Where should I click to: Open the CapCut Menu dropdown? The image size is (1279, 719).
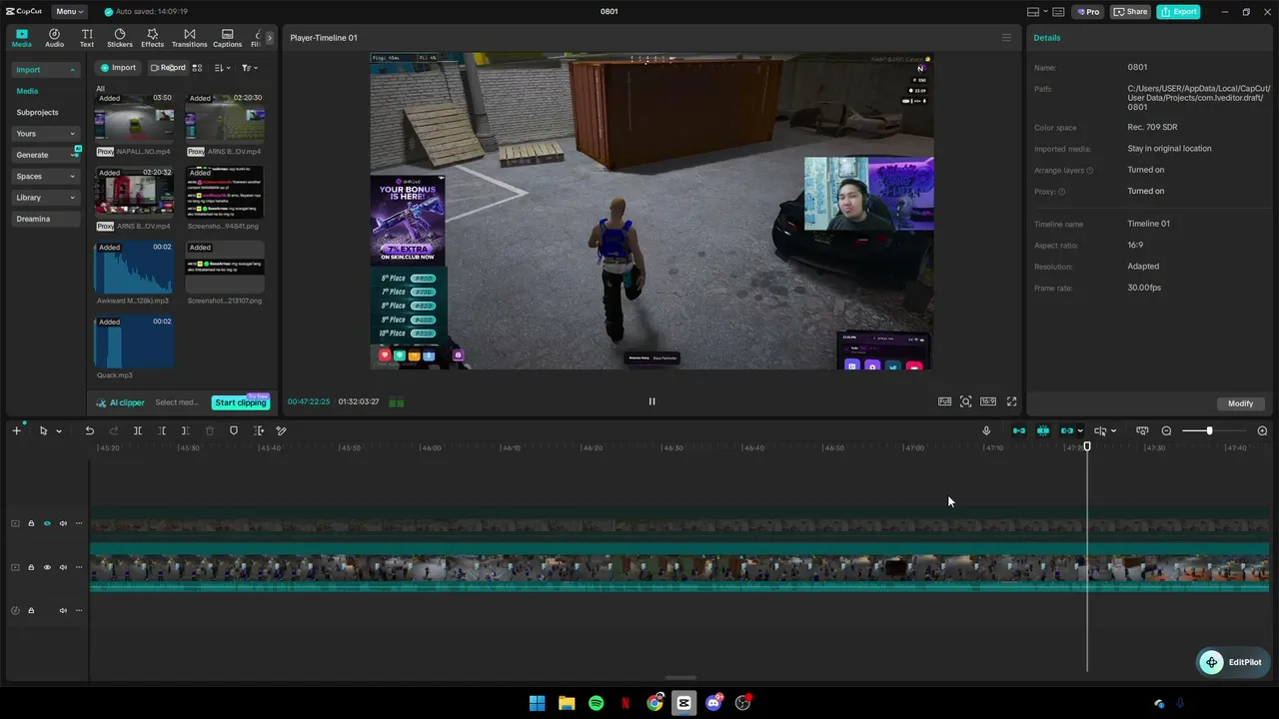[69, 12]
